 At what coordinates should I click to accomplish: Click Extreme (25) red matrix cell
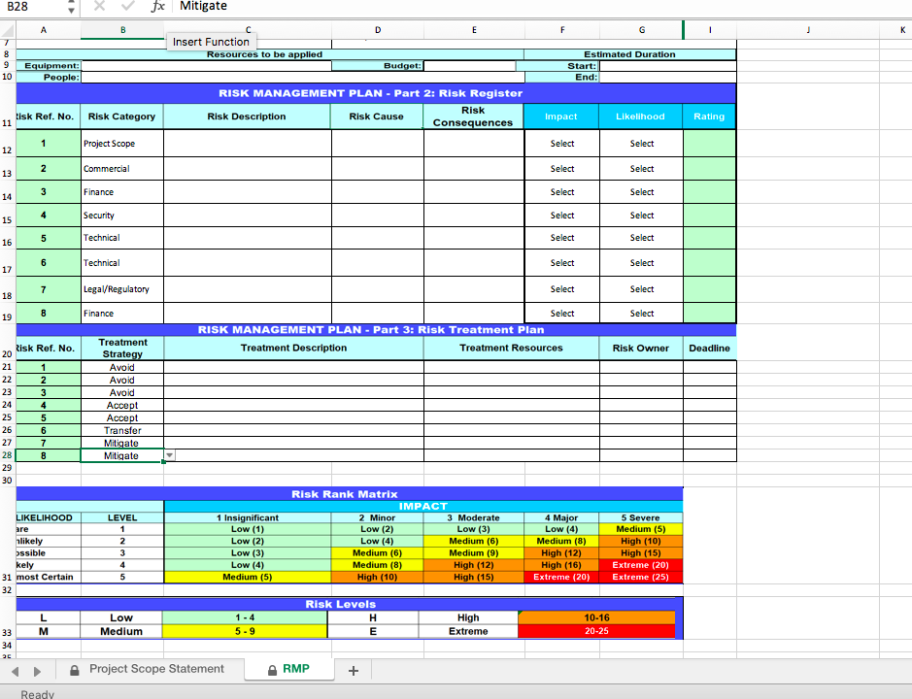tap(640, 577)
